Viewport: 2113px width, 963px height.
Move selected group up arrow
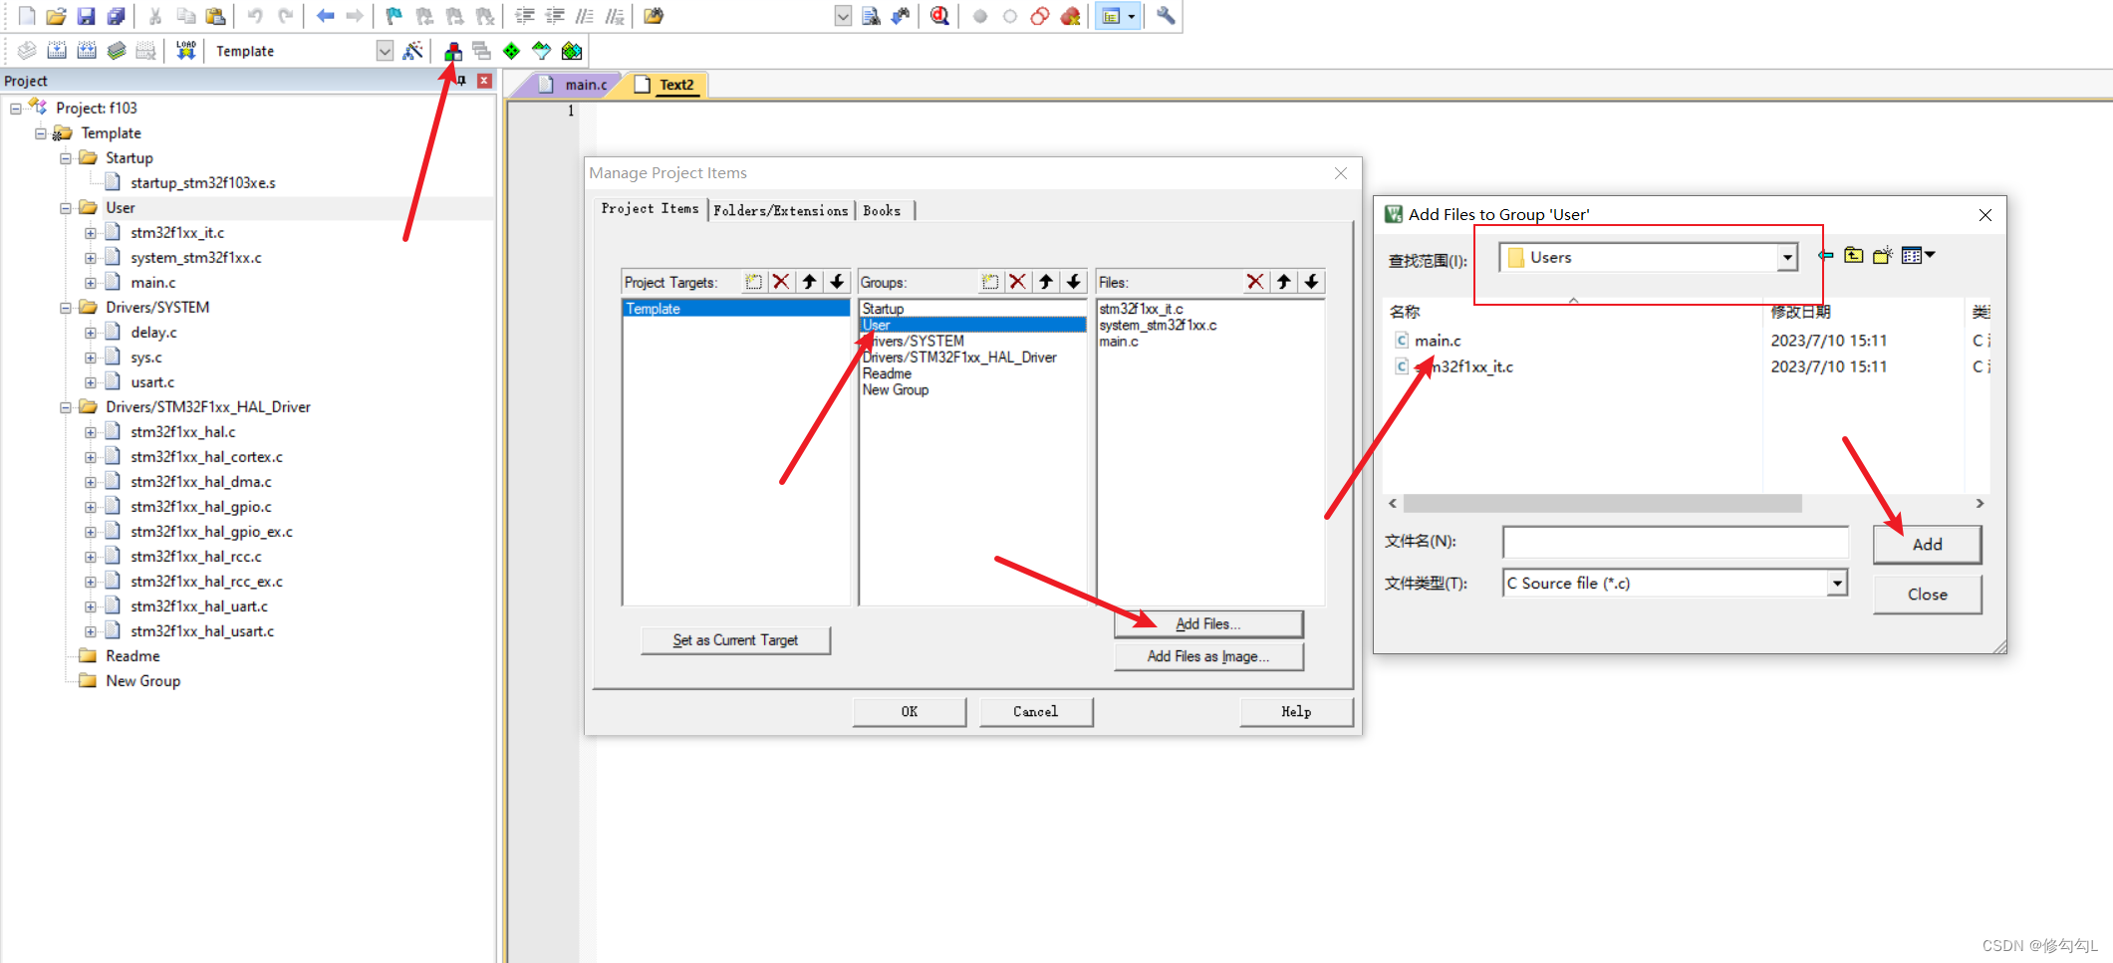click(1045, 282)
